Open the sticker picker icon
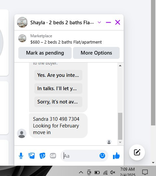The height and width of the screenshot is (176, 156). click(x=42, y=156)
